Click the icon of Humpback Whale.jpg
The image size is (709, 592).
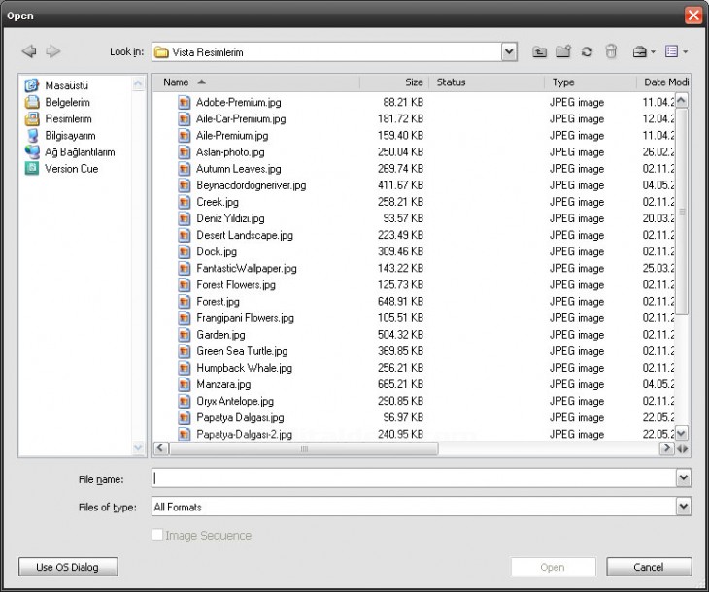(x=184, y=368)
